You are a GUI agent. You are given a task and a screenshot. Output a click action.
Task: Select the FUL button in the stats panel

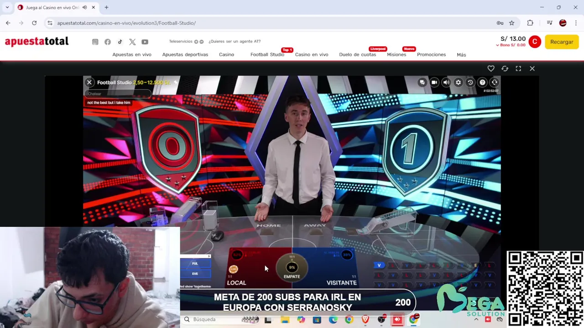pyautogui.click(x=195, y=263)
